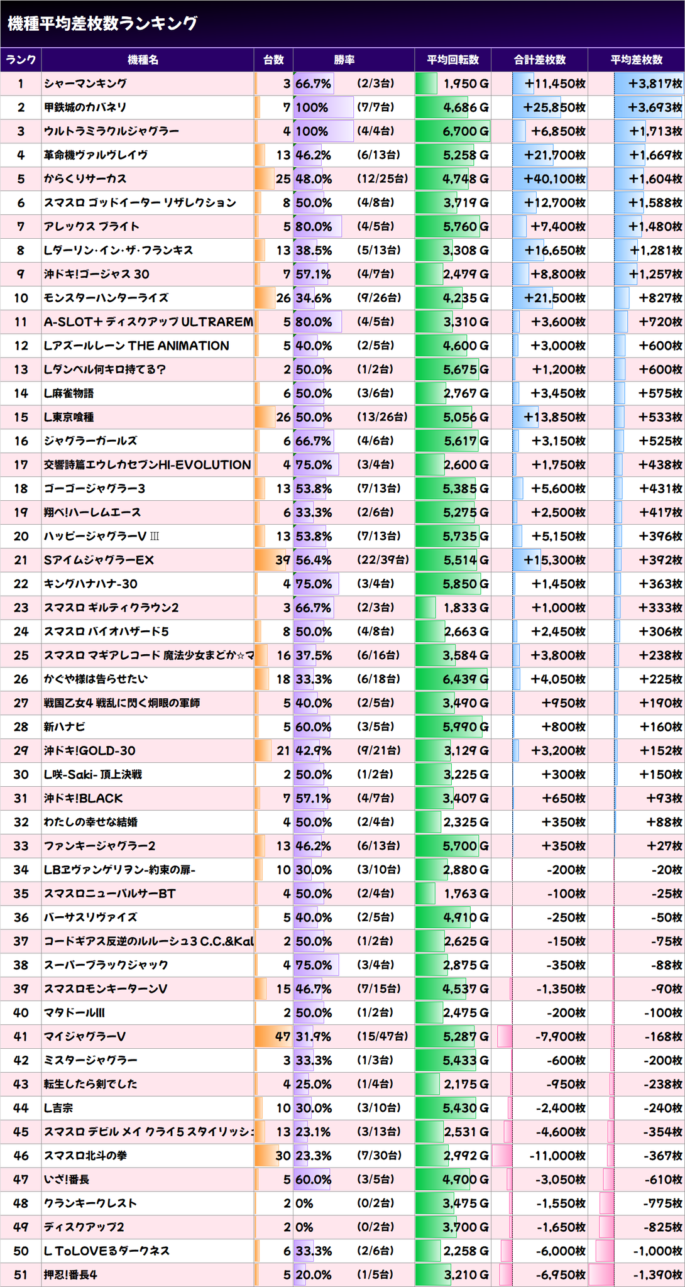Select machine name 沖ドキ!ゴージャス 30
The height and width of the screenshot is (1287, 685).
pyautogui.click(x=96, y=275)
